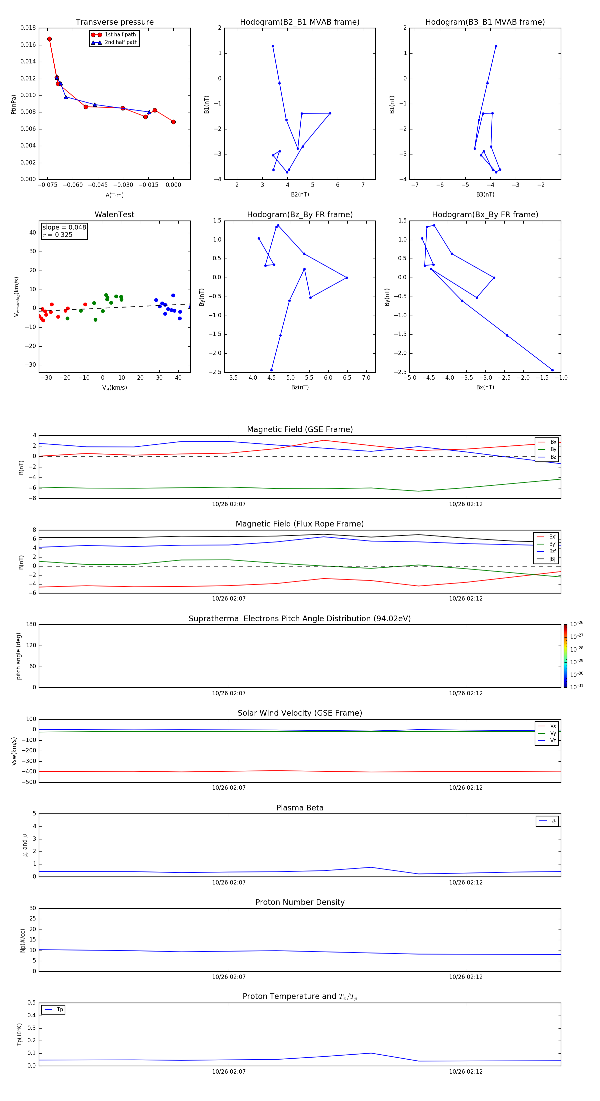Click "10/26 02:07" tick under GSE magnetic field plot
Viewport: 600px width, 1101px height.
(229, 504)
